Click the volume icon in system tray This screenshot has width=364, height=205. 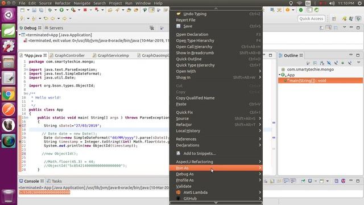(x=332, y=3)
